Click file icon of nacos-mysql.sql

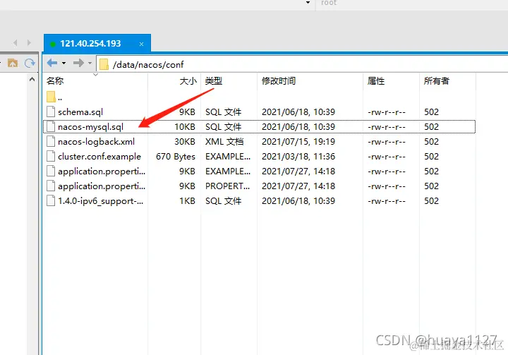51,127
